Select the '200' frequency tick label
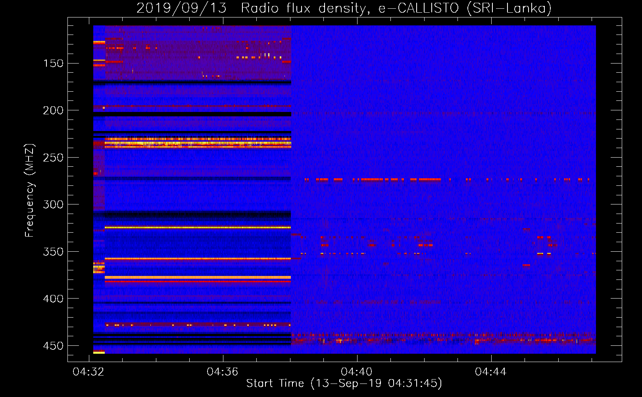642x397 pixels. pos(53,110)
